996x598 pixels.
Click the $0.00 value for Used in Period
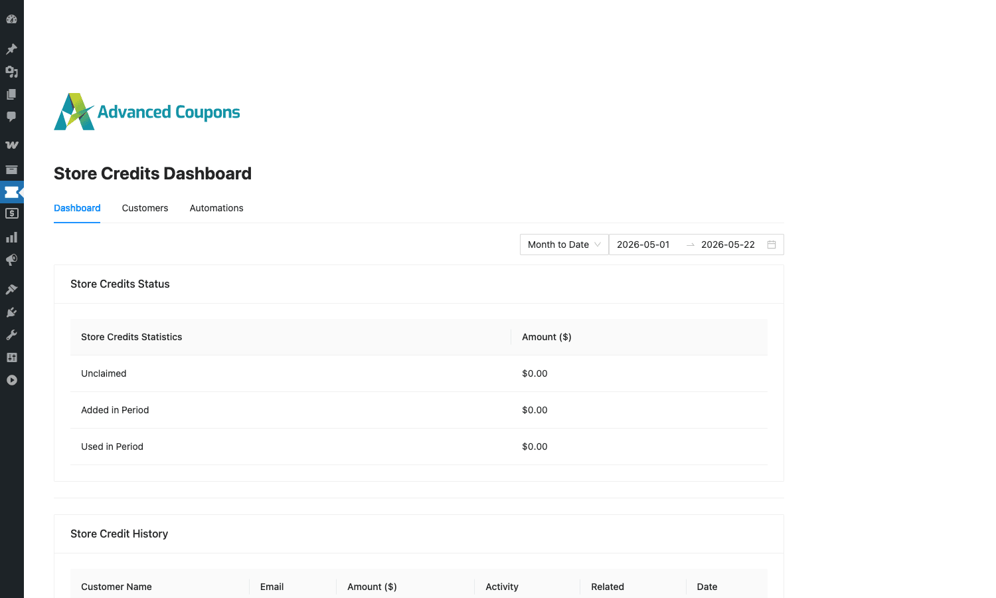tap(535, 447)
